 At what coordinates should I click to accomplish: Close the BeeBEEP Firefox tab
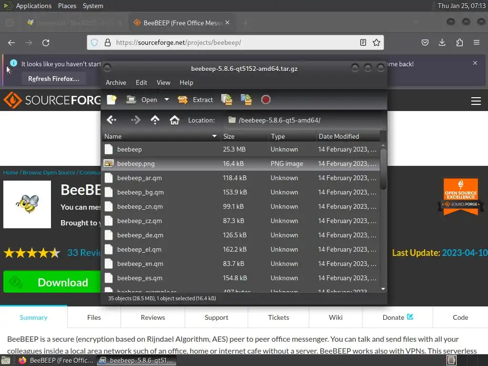click(227, 23)
